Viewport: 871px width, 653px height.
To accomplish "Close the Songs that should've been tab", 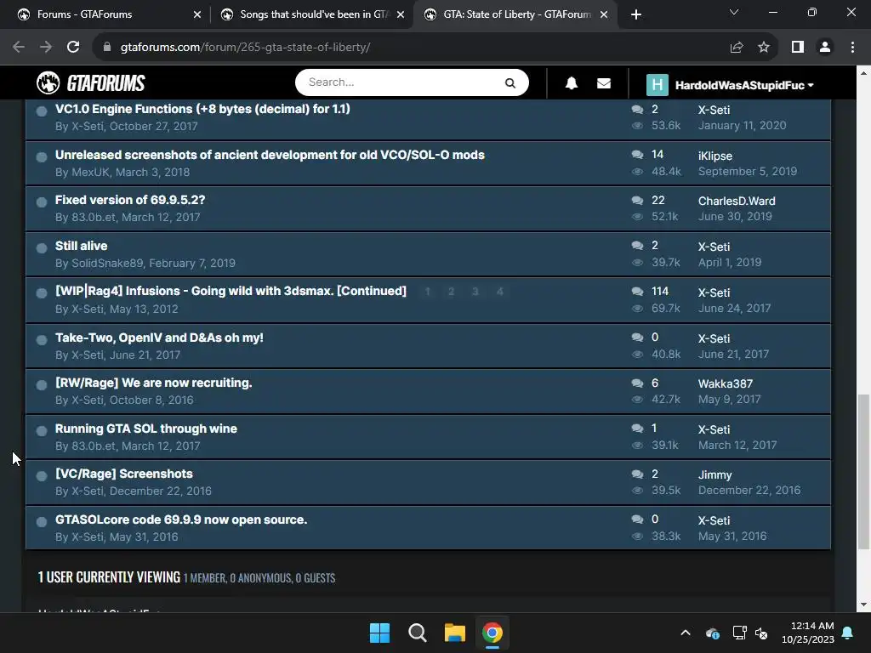I will 401,14.
